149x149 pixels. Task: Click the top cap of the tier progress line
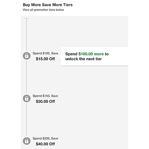tap(26, 18)
